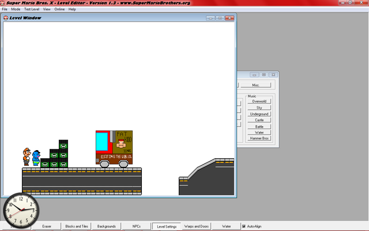Open the File menu
This screenshot has height=231, width=369.
5,9
